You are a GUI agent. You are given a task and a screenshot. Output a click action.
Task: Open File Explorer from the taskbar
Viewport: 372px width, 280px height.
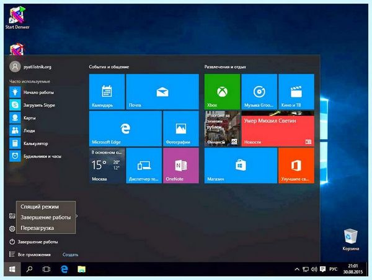[82, 269]
